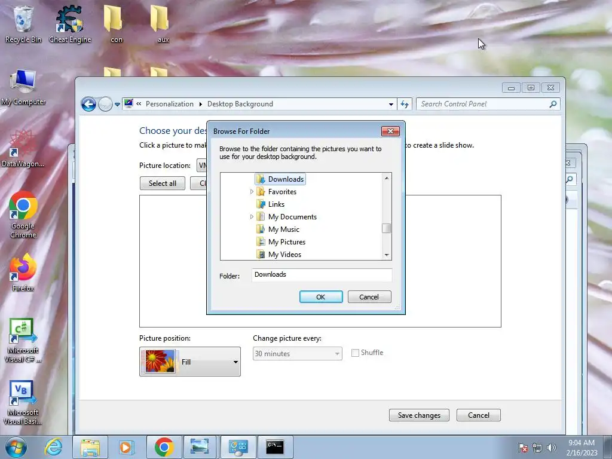Switch to Control Panel taskbar button

[x=238, y=447]
